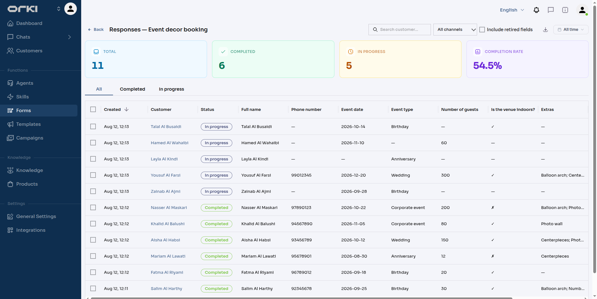Image resolution: width=597 pixels, height=299 pixels.
Task: Open the notifications bell icon
Action: [536, 10]
